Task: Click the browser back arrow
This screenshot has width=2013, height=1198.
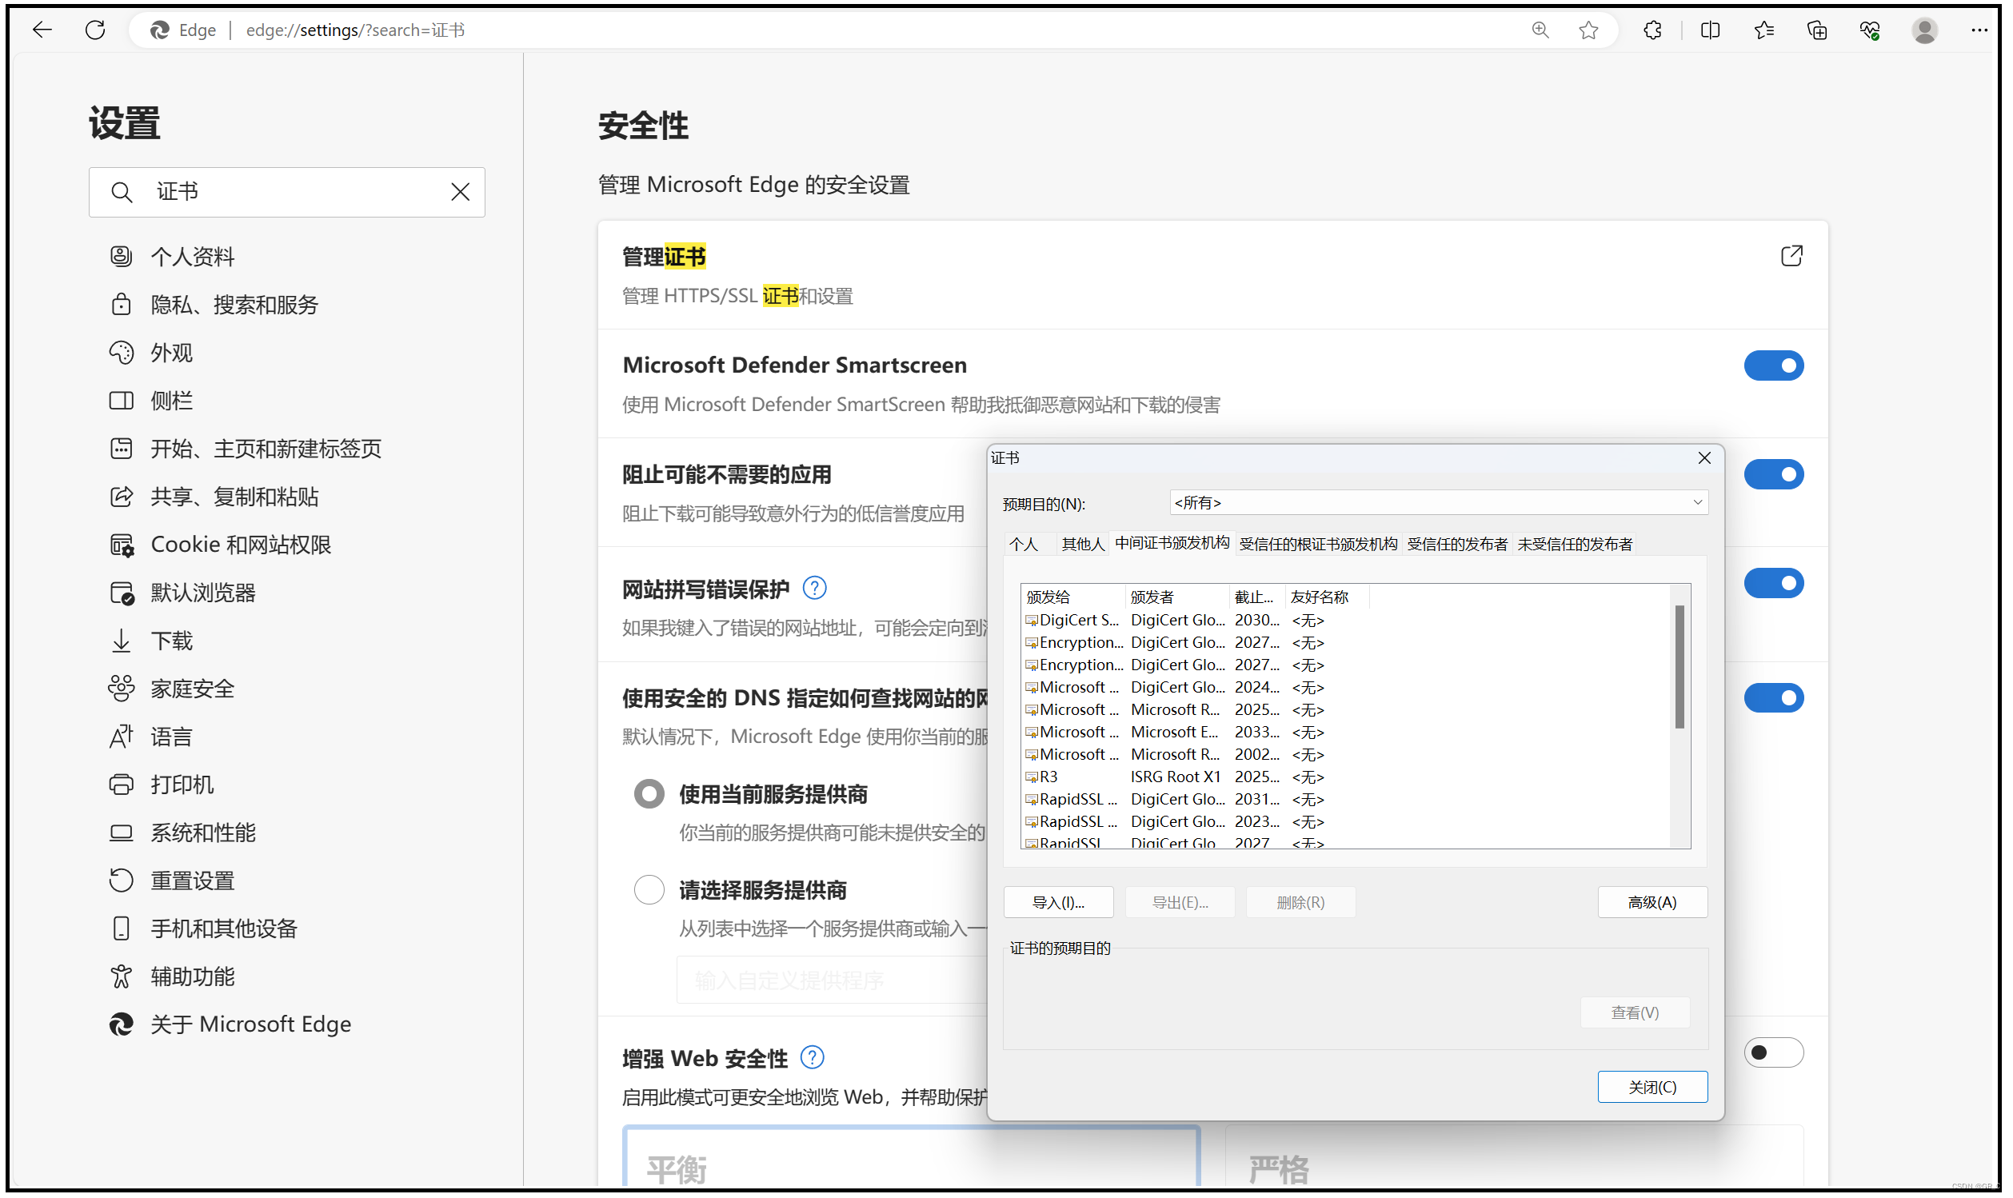Action: click(x=42, y=30)
